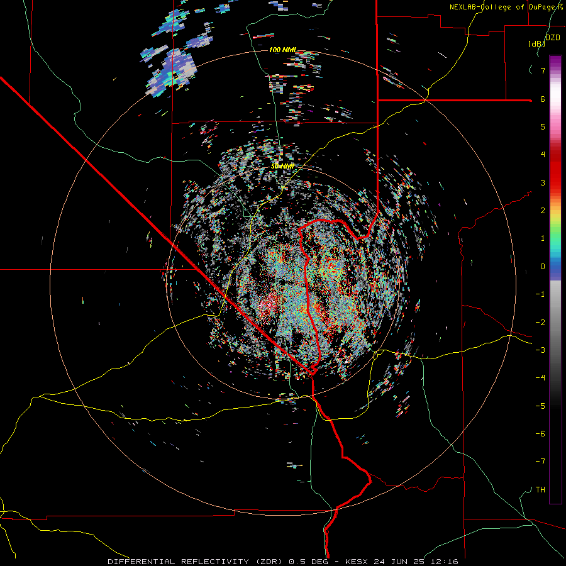Screen dimensions: 566x566
Task: Click the positive 4 scale tick label
Action: (x=543, y=154)
